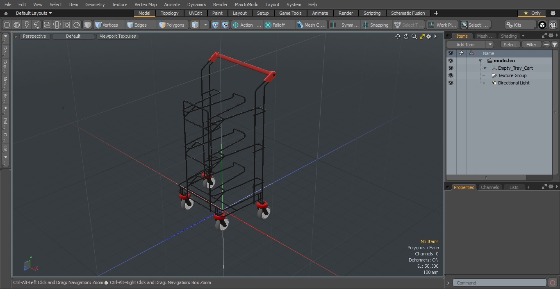
Task: Open the Properties panel gear settings
Action: 551,187
